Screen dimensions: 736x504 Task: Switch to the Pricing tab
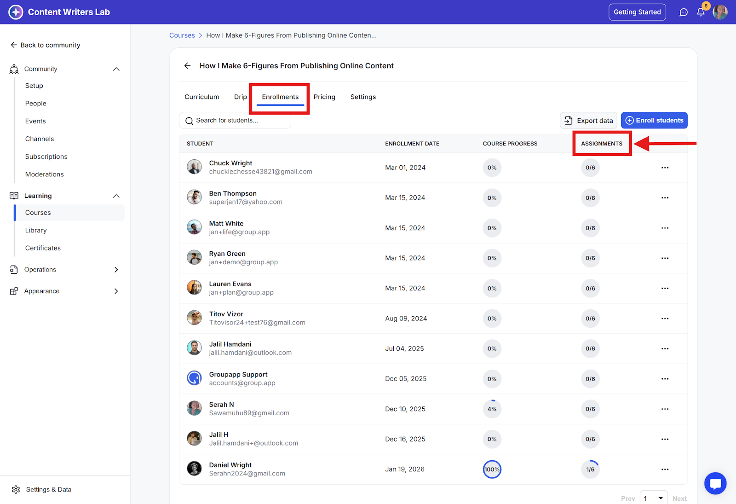[x=324, y=97]
